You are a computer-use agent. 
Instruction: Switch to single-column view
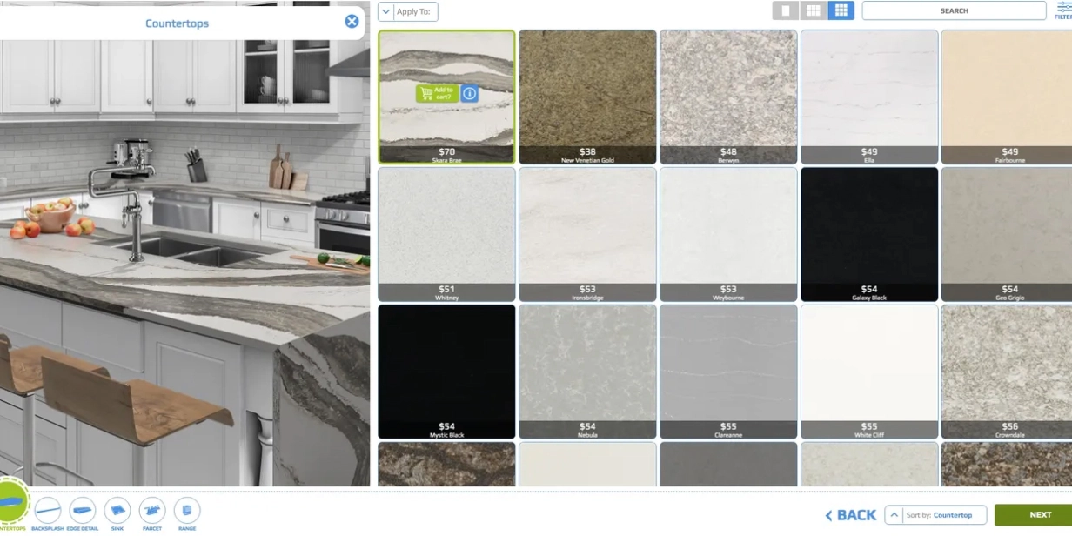[786, 10]
